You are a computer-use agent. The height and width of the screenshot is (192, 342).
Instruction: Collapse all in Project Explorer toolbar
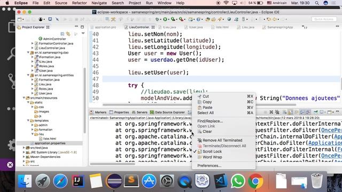(63, 34)
